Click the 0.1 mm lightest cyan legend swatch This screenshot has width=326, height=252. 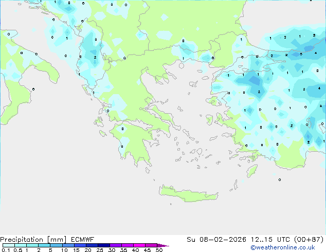(9, 245)
